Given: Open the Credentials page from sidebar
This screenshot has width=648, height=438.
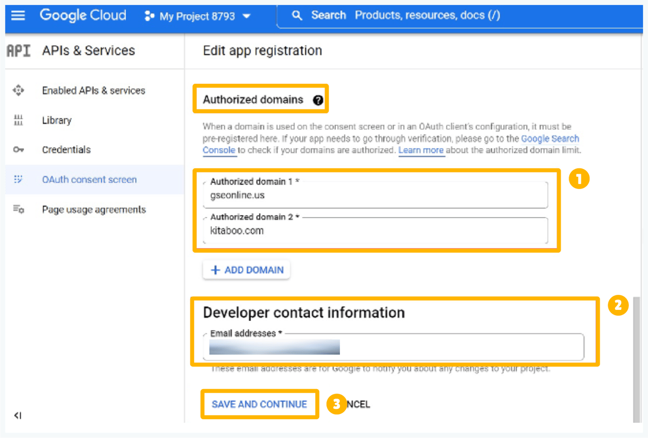Looking at the screenshot, I should tap(66, 150).
